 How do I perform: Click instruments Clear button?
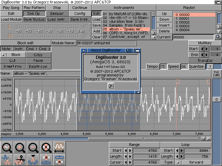pyautogui.click(x=96, y=37)
